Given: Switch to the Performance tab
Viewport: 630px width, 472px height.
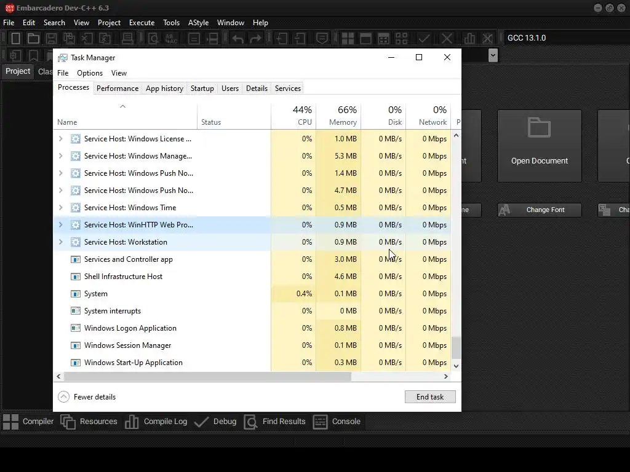Looking at the screenshot, I should 118,88.
